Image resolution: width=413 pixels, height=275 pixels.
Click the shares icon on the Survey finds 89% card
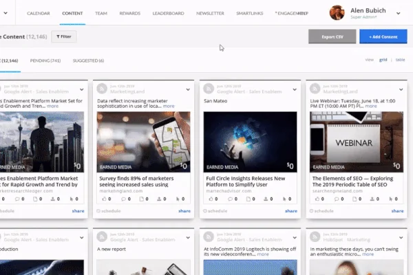click(x=159, y=199)
